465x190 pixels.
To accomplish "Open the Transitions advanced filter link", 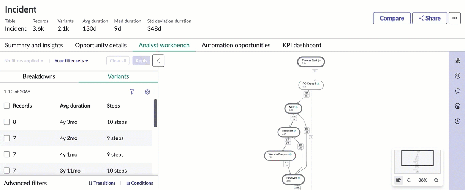I will tap(102, 183).
